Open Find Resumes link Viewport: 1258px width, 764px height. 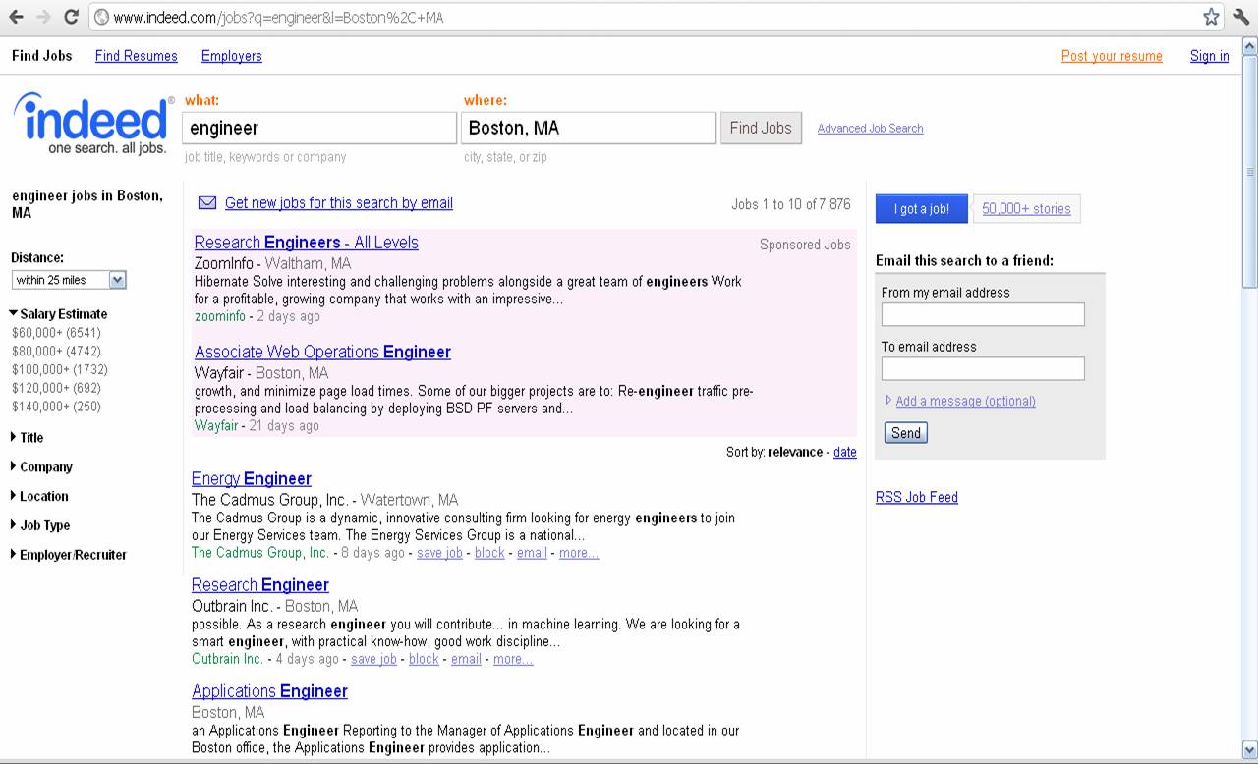(137, 56)
